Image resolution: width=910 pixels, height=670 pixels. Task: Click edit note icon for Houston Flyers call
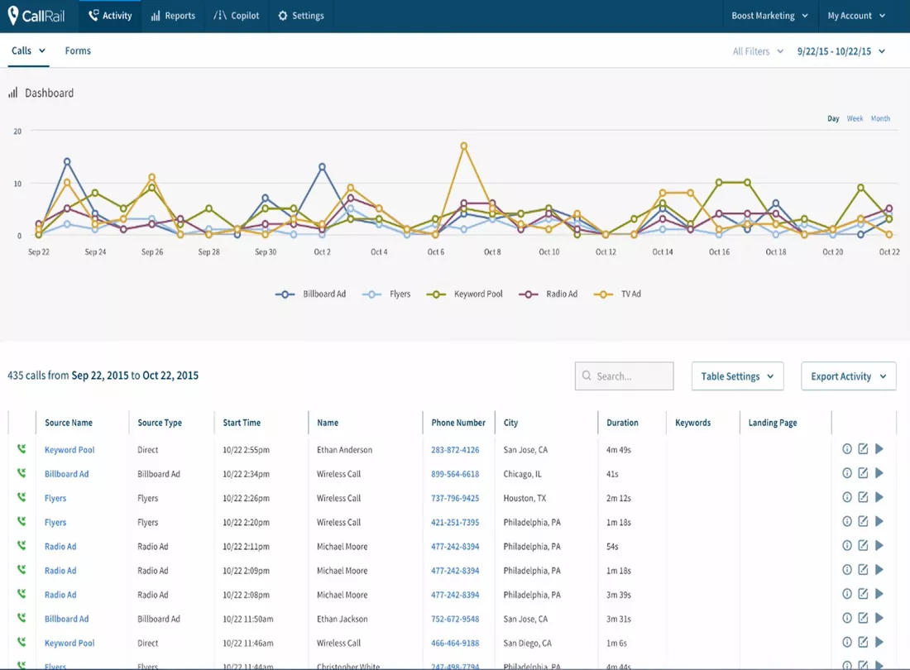click(863, 497)
